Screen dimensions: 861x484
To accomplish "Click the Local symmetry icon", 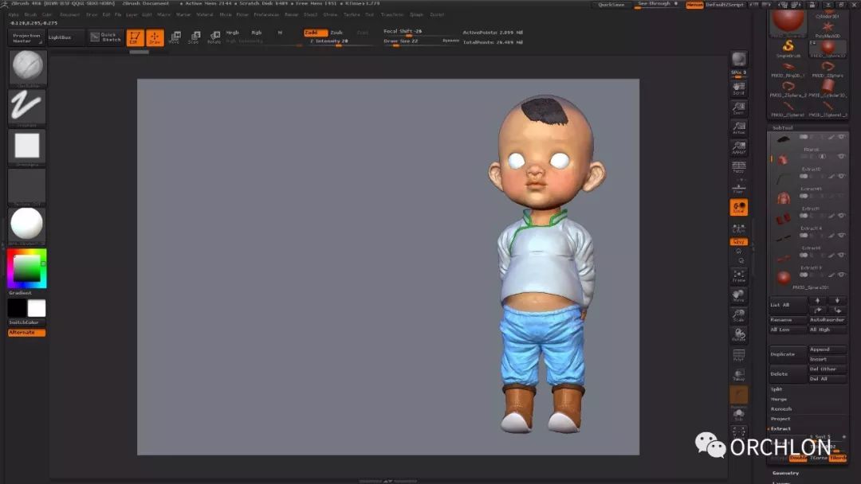I will pyautogui.click(x=739, y=207).
